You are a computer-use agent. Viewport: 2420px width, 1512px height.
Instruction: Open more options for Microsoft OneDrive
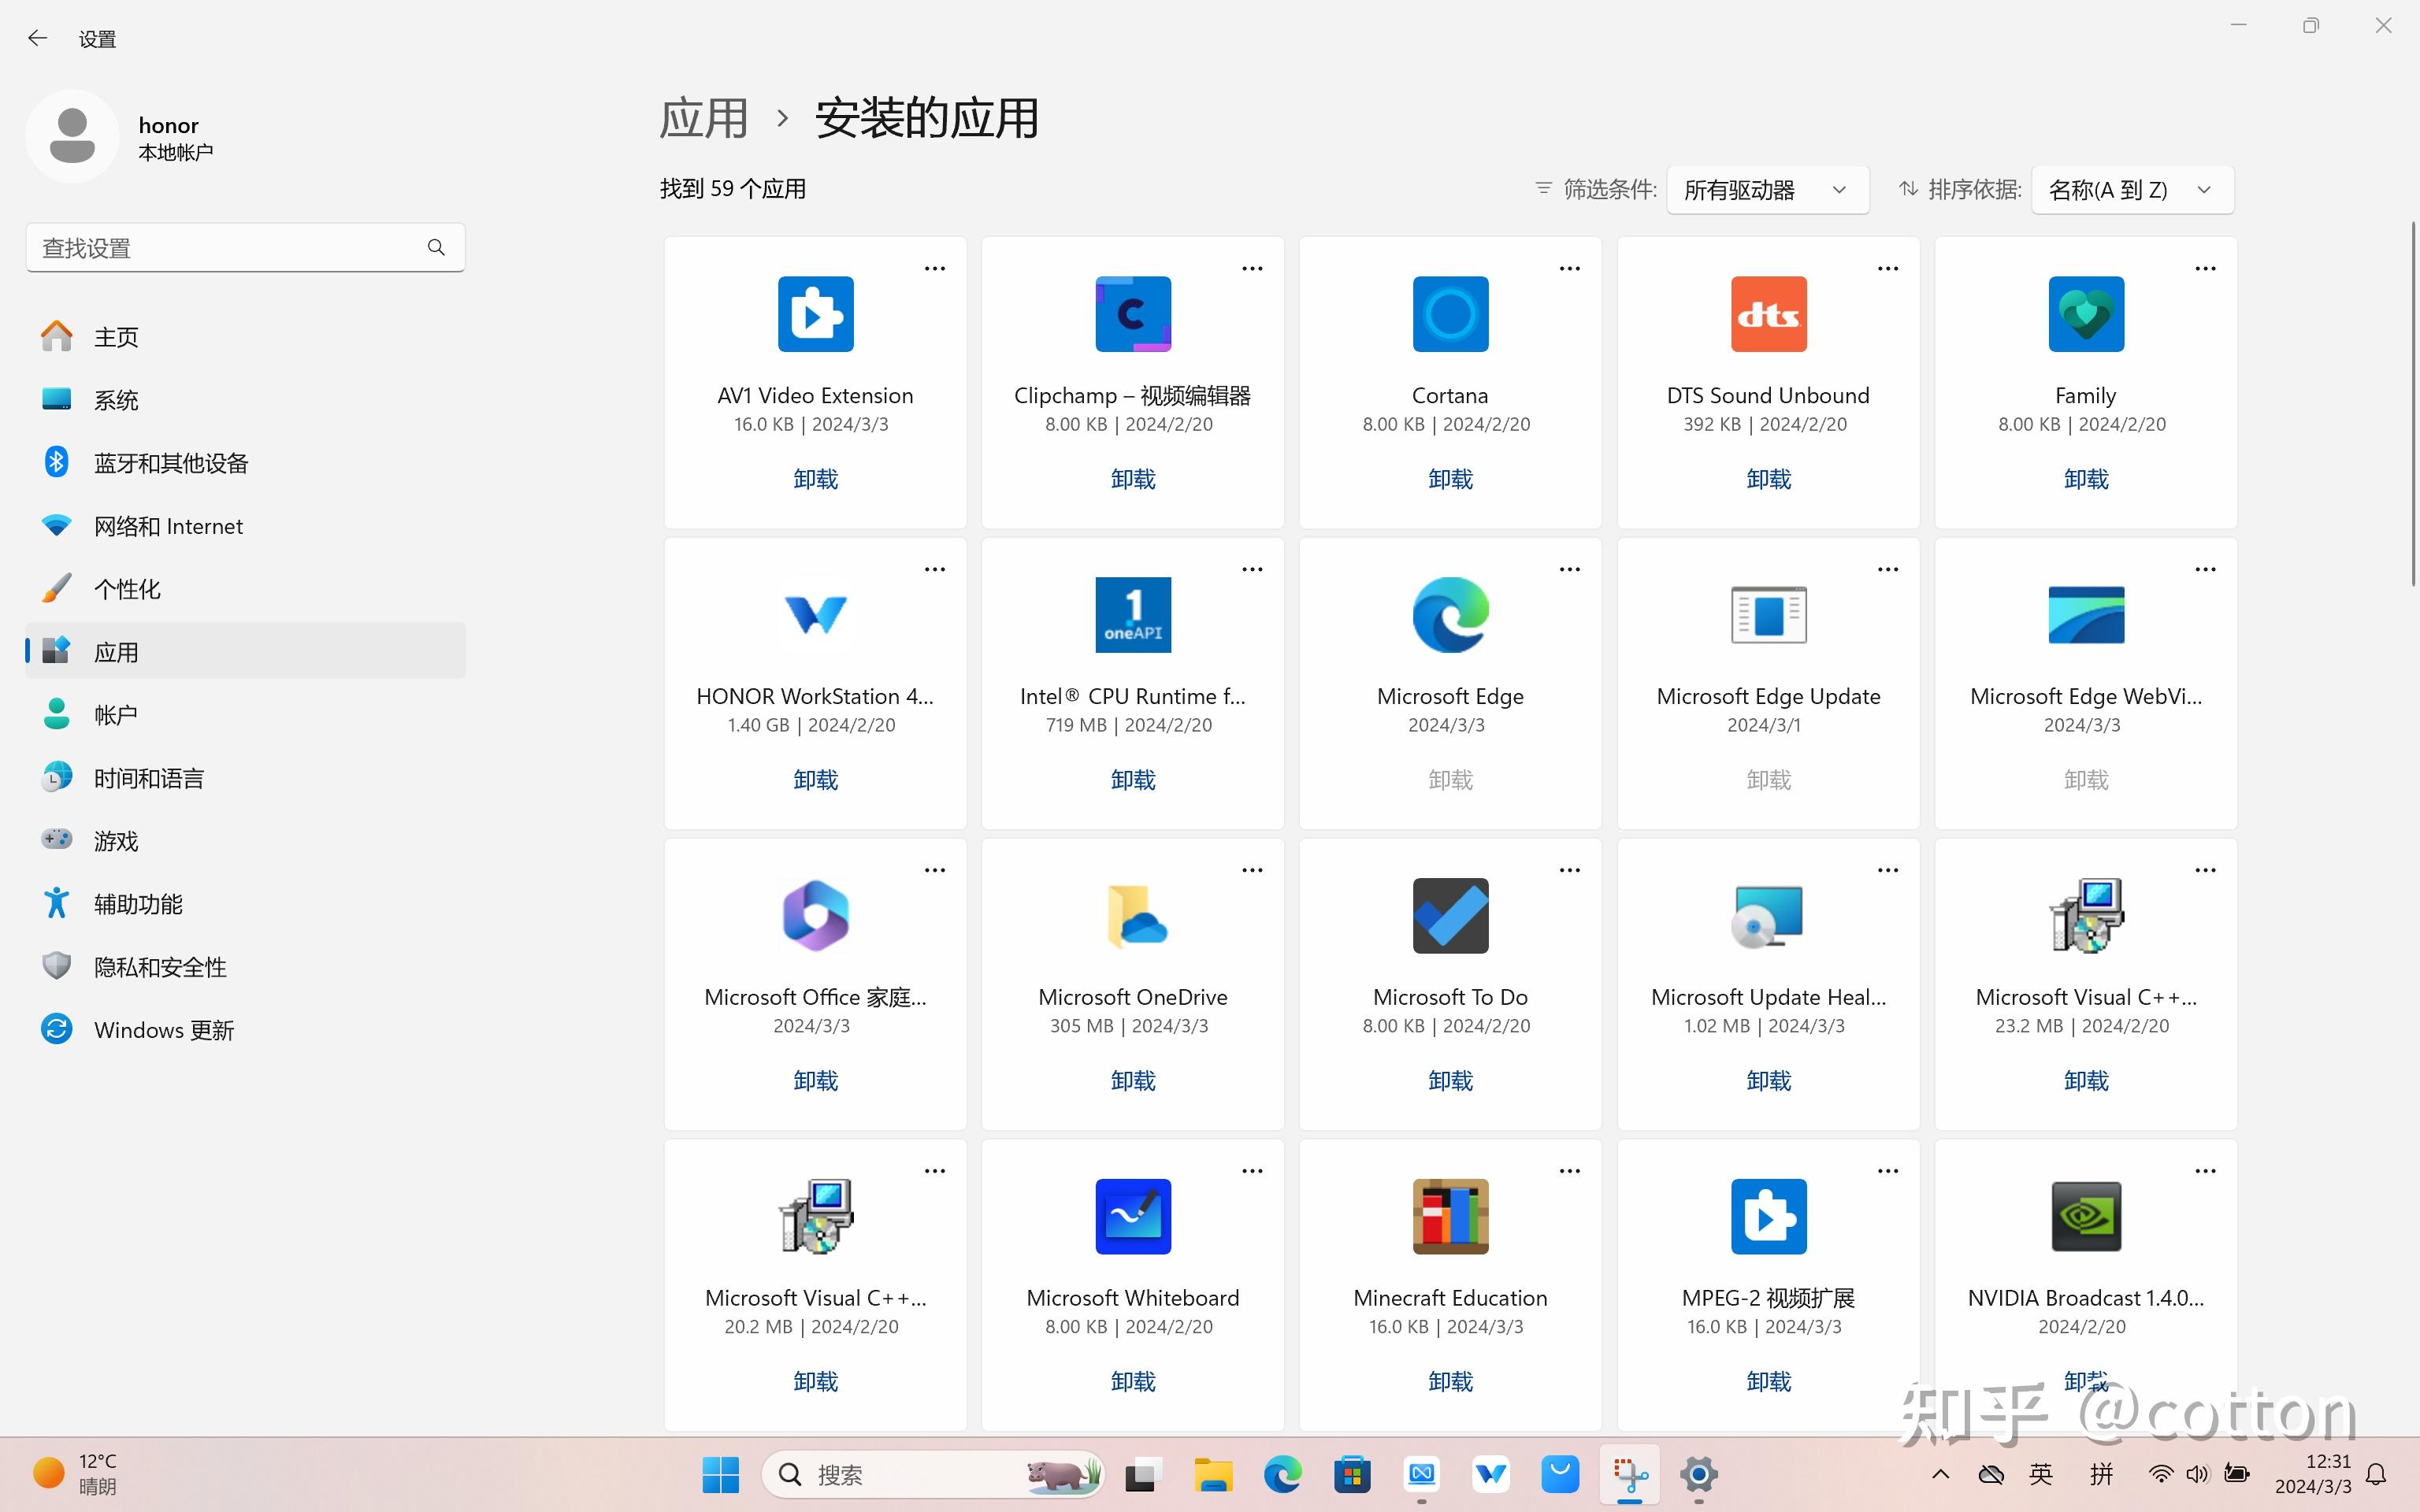(x=1252, y=870)
